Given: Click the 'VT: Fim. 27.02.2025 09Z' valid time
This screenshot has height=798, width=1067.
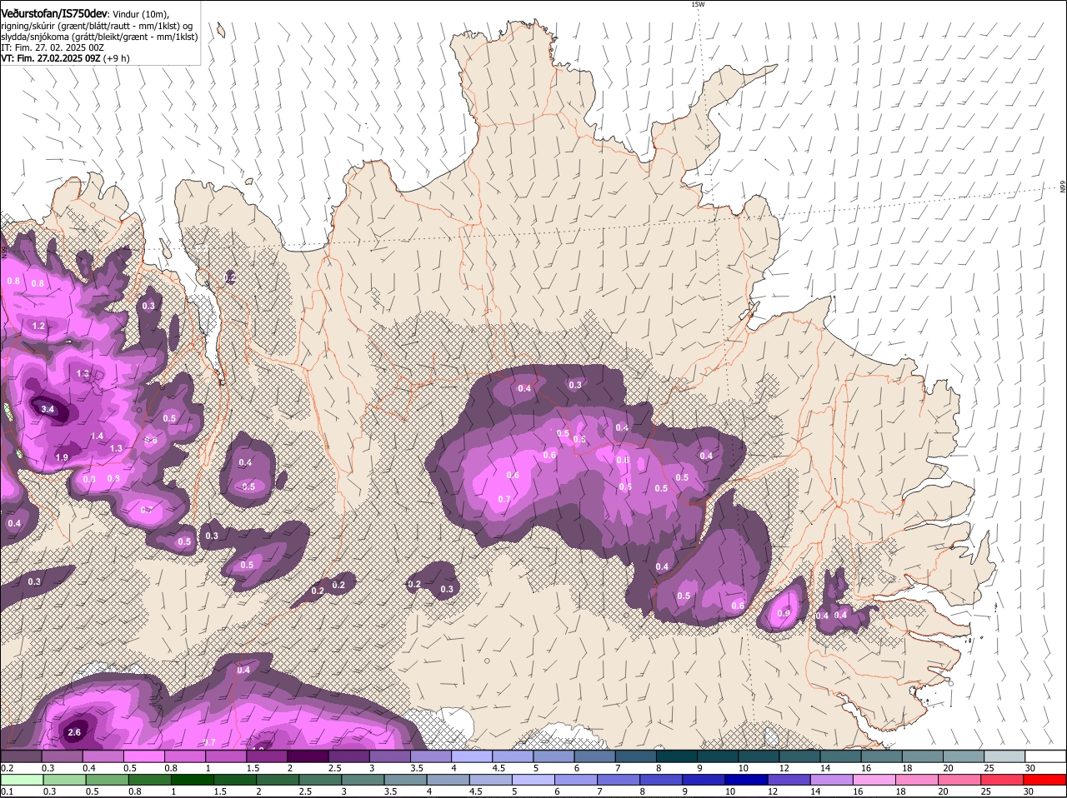Looking at the screenshot, I should tap(50, 58).
